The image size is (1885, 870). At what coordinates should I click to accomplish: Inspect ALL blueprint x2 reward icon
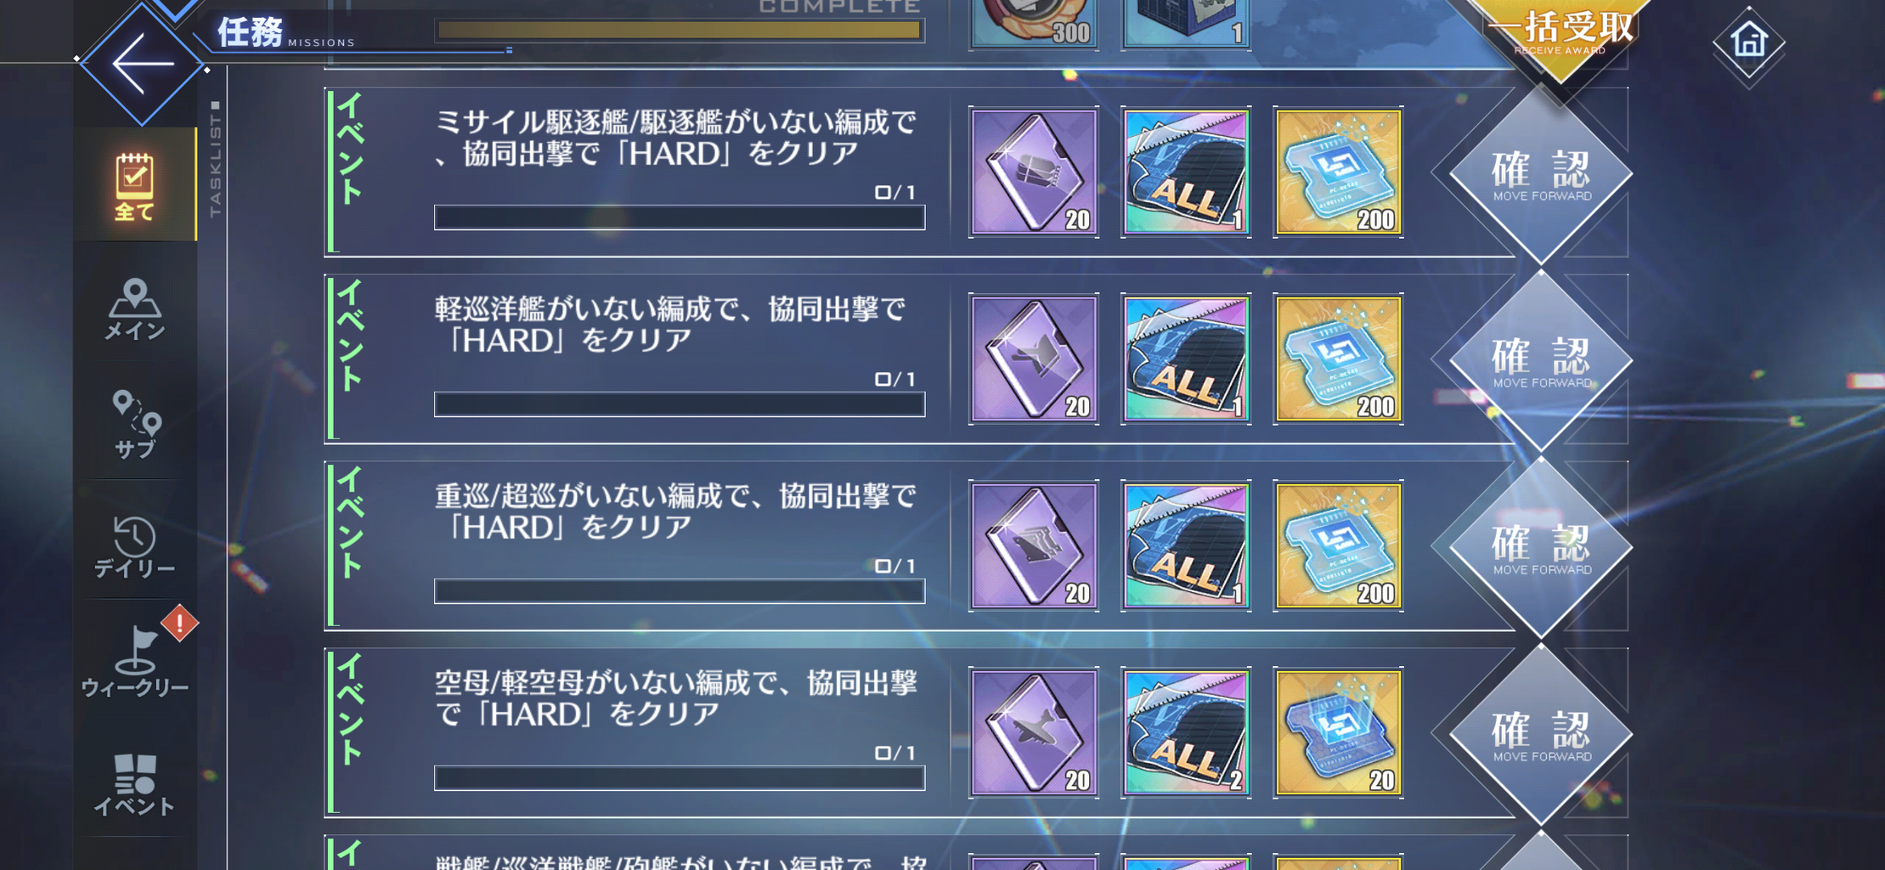[1186, 732]
